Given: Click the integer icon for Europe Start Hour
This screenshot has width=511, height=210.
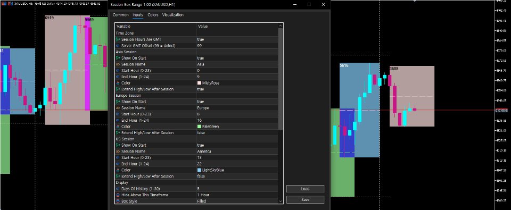Looking at the screenshot, I should (118, 114).
